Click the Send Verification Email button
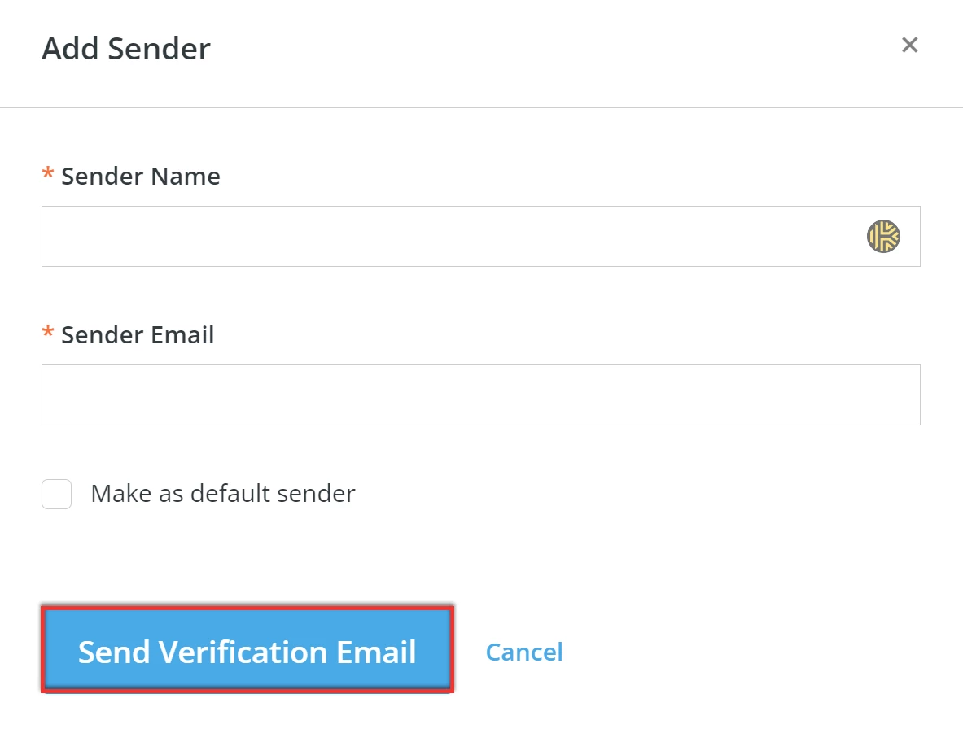The image size is (963, 733). coord(246,651)
